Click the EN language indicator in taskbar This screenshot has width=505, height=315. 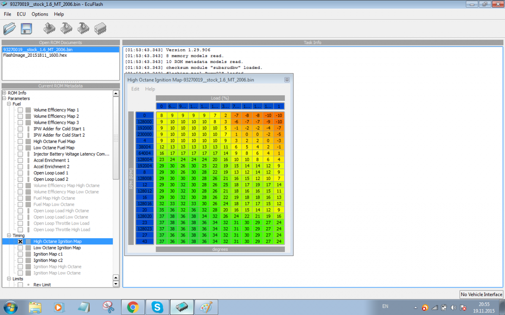click(x=385, y=307)
